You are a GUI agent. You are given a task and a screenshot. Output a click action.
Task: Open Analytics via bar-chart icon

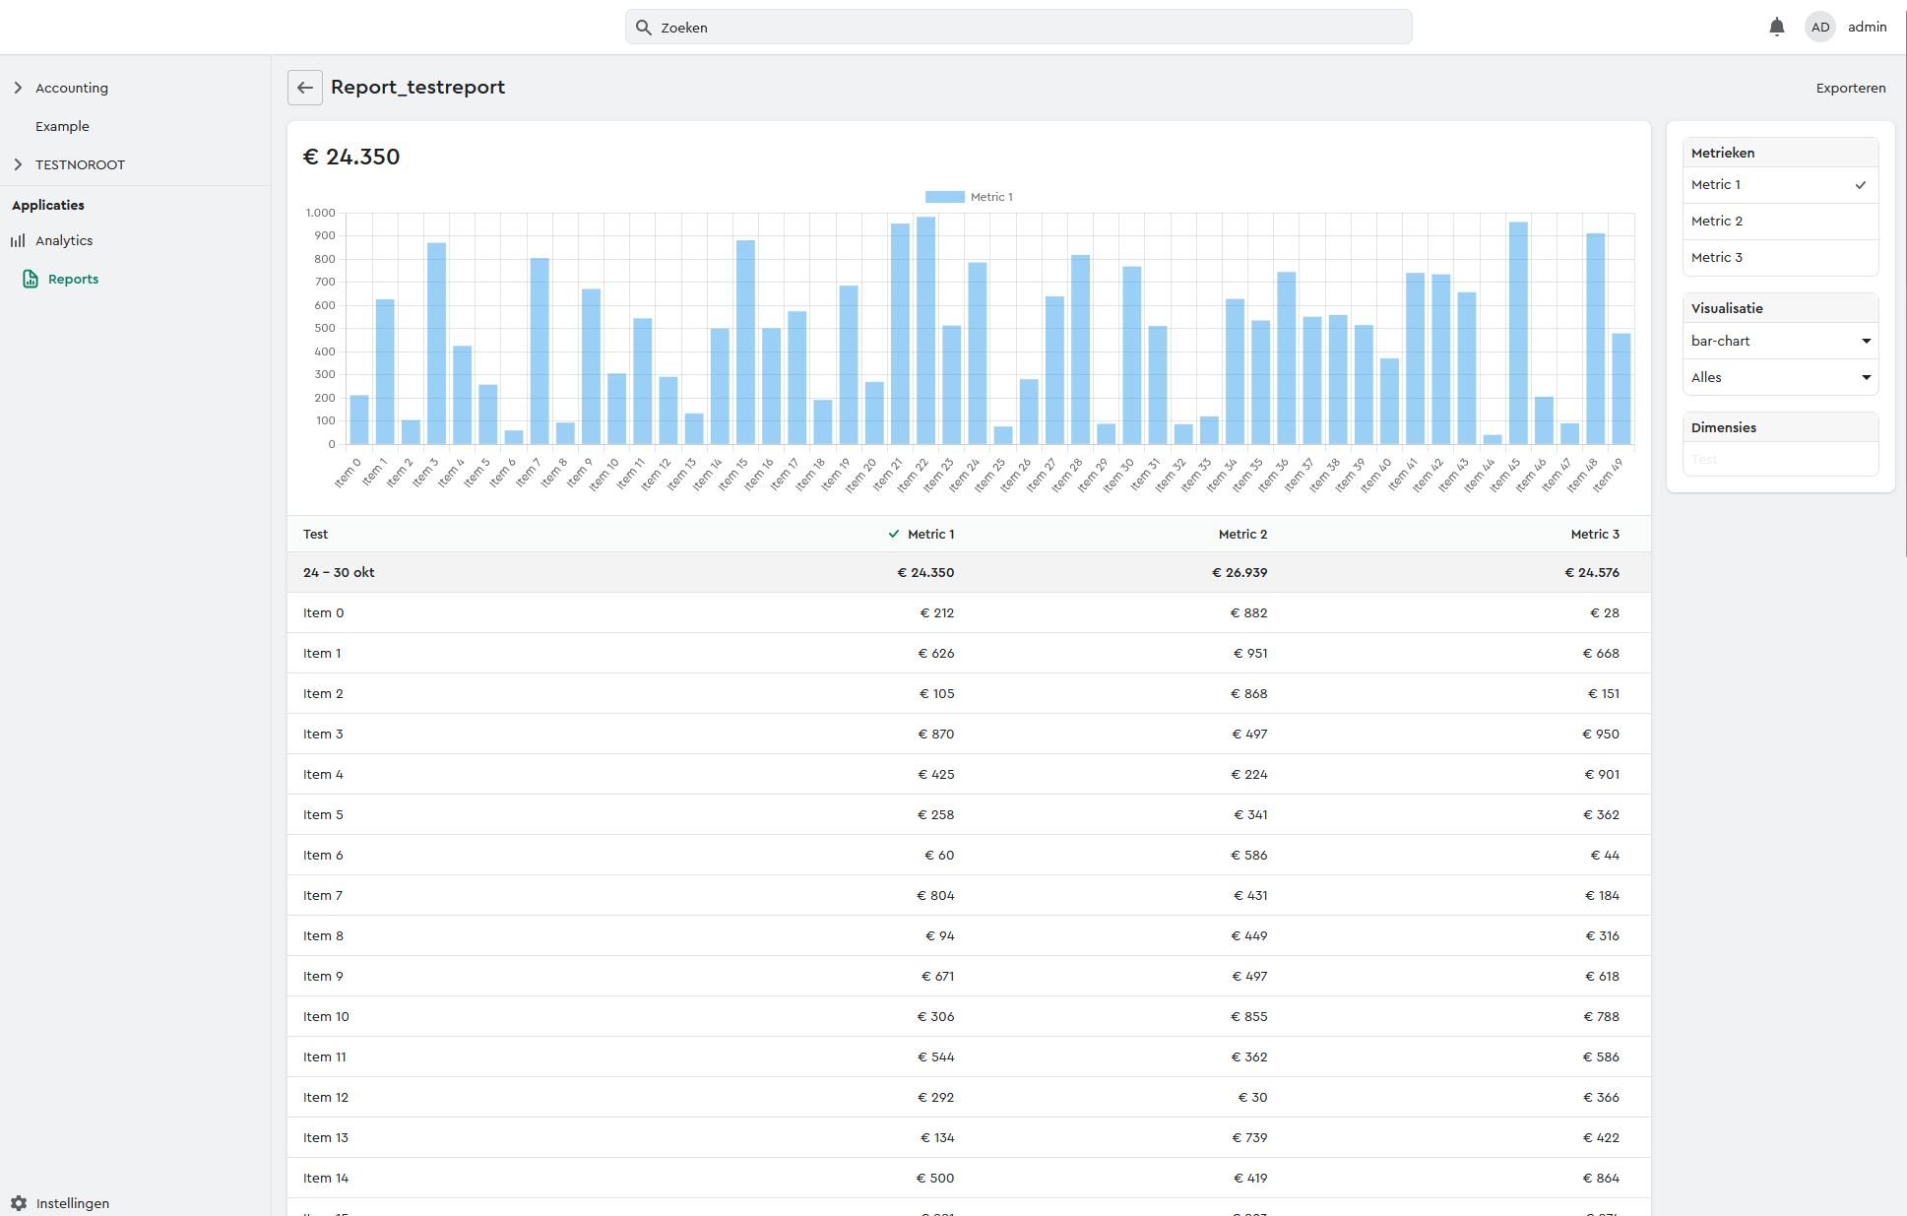[x=18, y=240]
